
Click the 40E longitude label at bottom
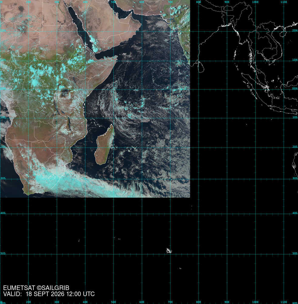pos(85,302)
